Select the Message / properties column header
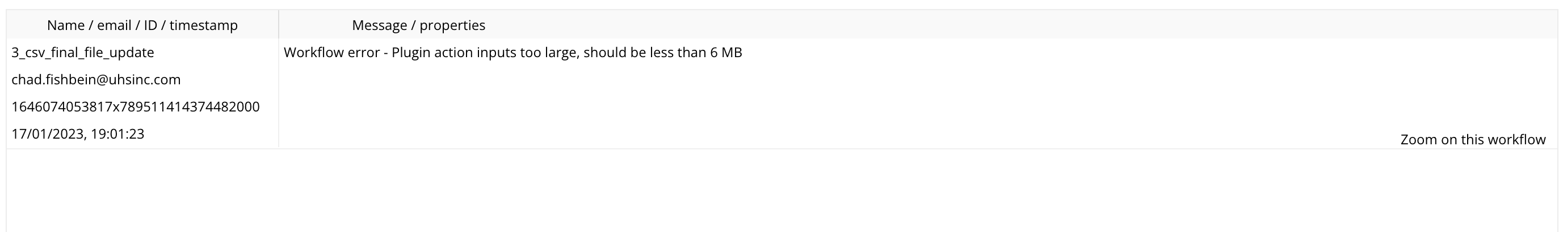Screen dimensions: 1563x232 tap(419, 25)
